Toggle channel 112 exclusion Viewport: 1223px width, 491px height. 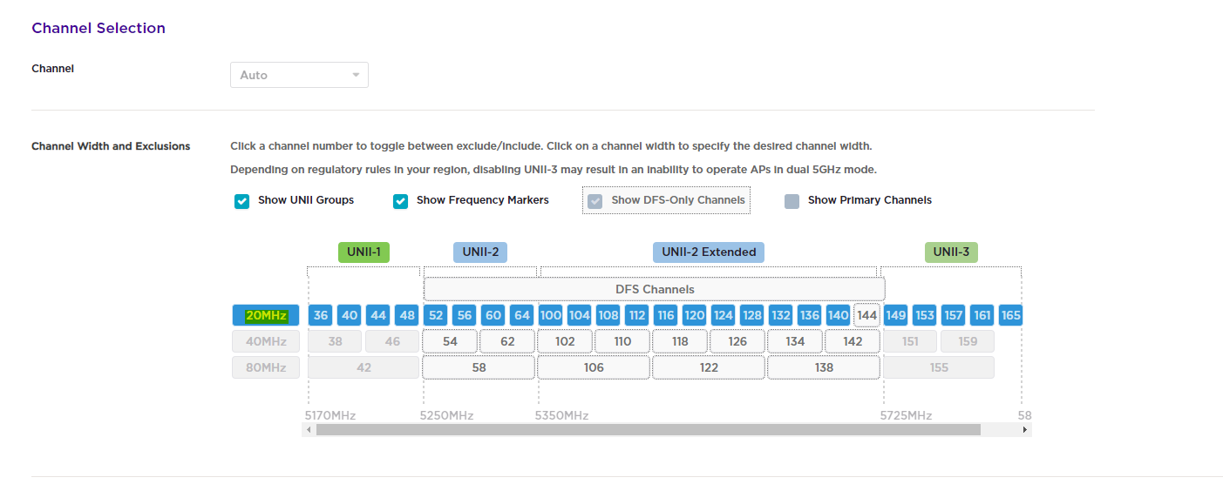tap(636, 315)
